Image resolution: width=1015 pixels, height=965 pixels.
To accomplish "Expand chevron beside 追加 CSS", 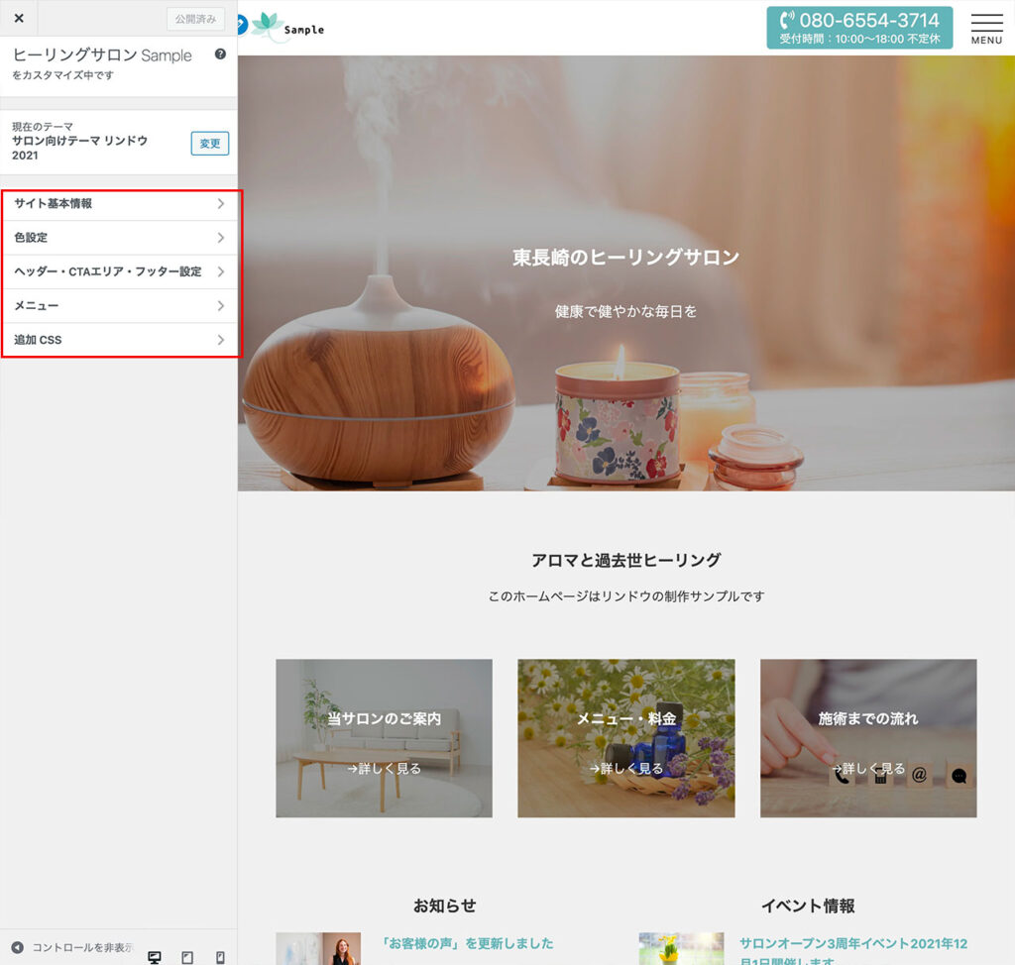I will pyautogui.click(x=221, y=340).
